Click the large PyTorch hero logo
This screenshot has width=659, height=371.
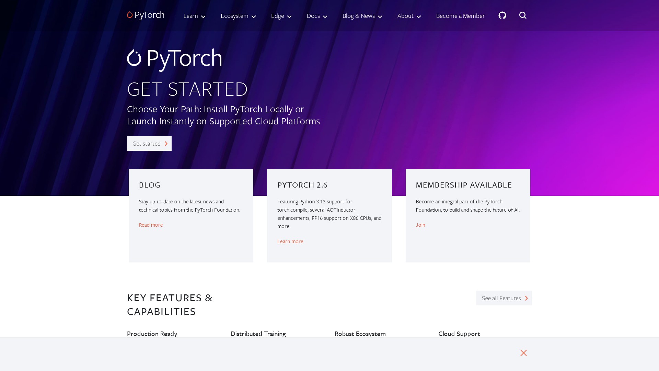coord(174,59)
